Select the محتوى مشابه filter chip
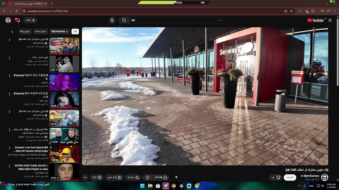The image size is (339, 190). pos(41,31)
